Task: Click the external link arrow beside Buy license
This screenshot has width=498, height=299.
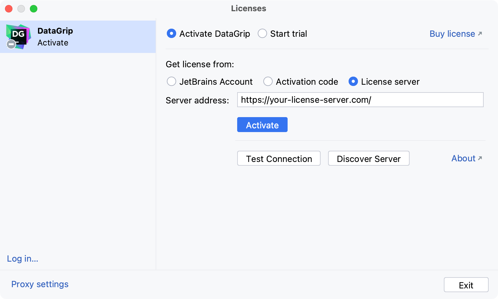Action: [x=480, y=33]
